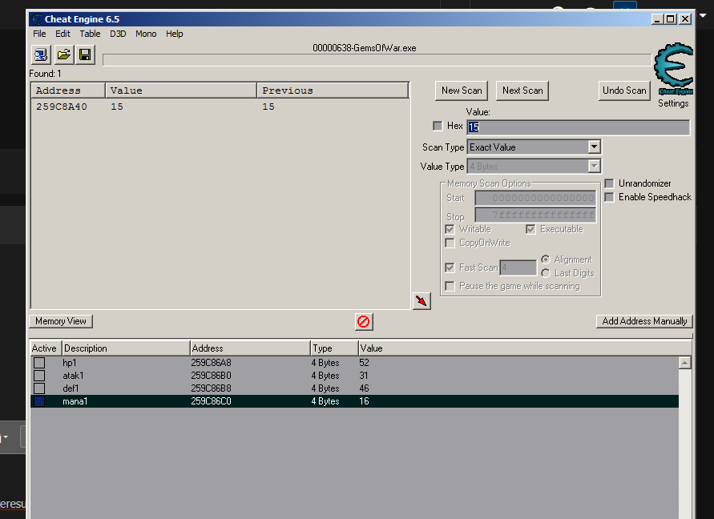Image resolution: width=714 pixels, height=519 pixels.
Task: Click the Previous column header
Action: pyautogui.click(x=333, y=91)
